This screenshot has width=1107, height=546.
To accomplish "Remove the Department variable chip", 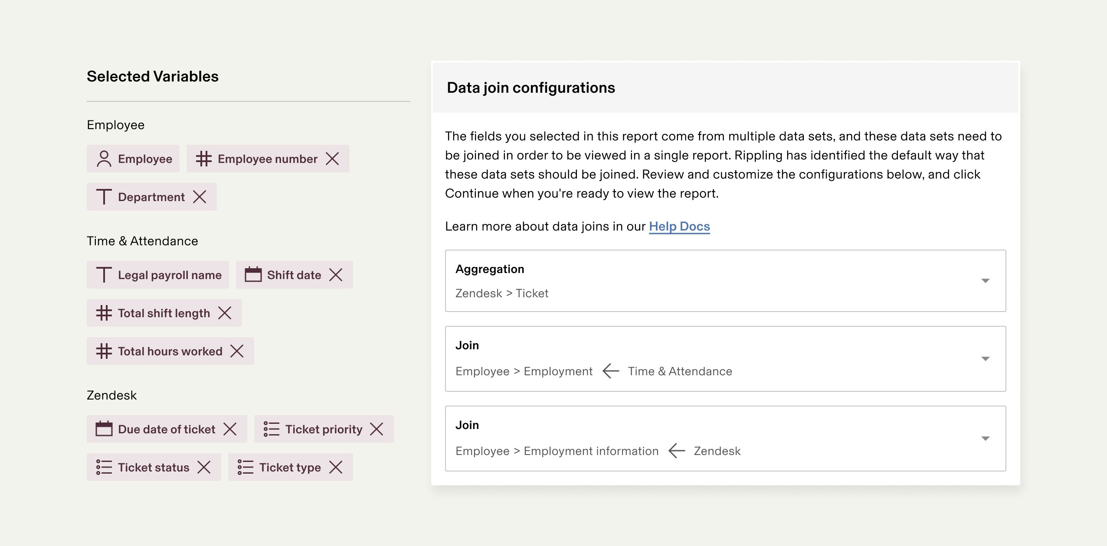I will (x=200, y=197).
